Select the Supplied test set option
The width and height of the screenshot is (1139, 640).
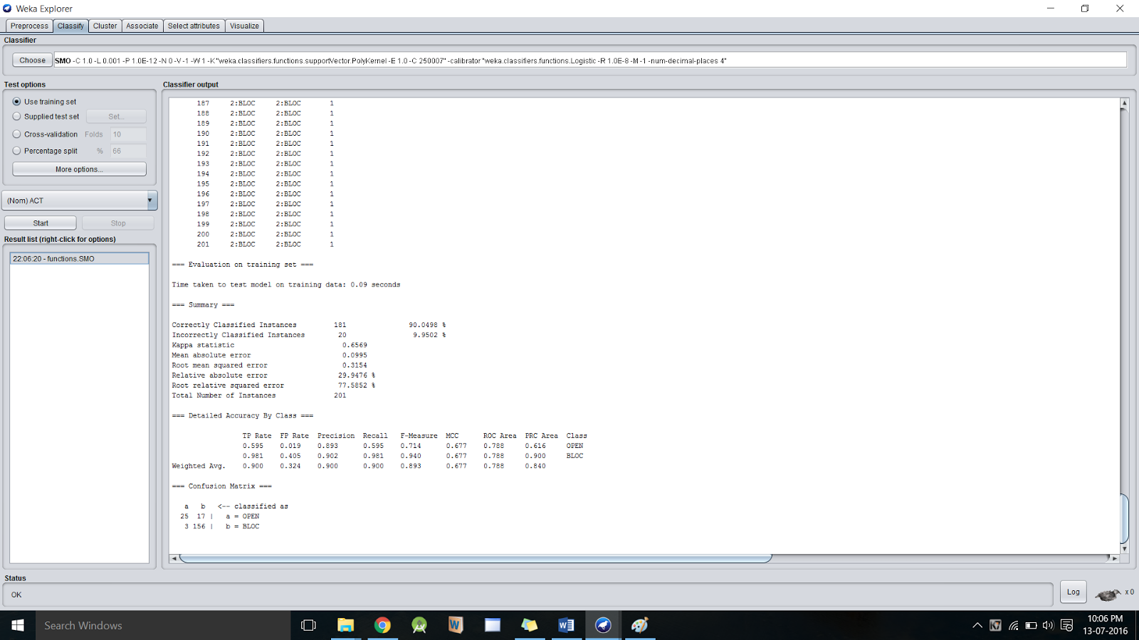[16, 116]
